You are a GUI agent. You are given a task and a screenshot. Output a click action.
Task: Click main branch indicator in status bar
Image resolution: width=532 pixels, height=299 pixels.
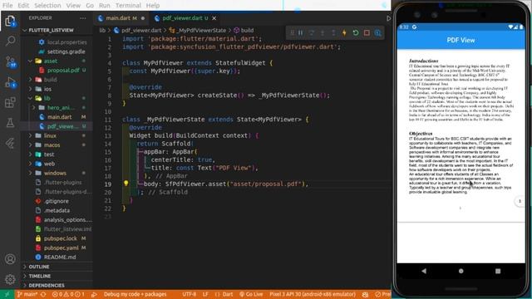click(x=27, y=294)
